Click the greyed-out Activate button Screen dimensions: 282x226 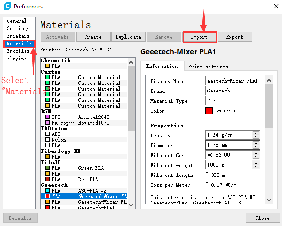58,37
